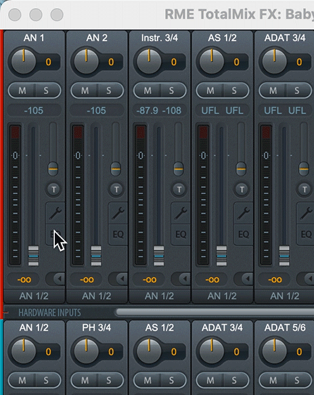This screenshot has width=314, height=395.
Task: Click the PH 3/4 channel name
Action: (97, 328)
